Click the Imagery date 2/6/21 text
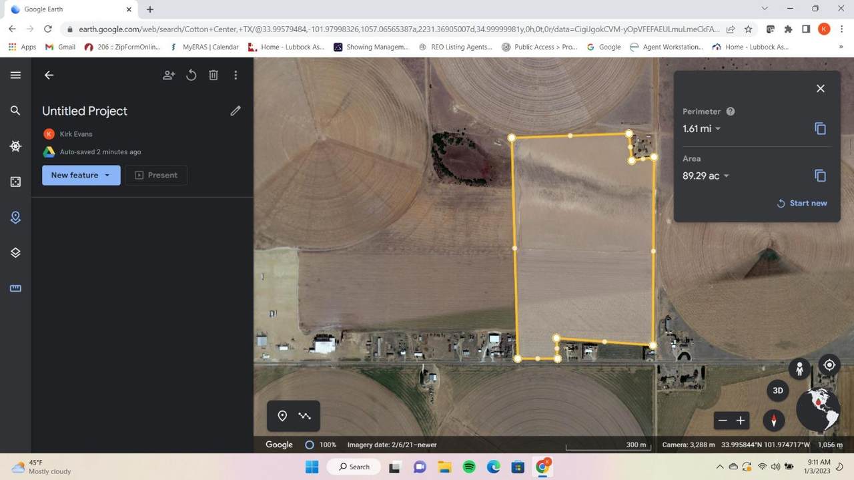This screenshot has width=854, height=480. (x=392, y=445)
